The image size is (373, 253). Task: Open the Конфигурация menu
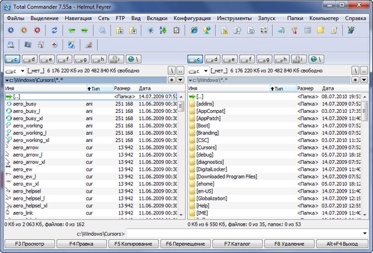[x=192, y=18]
